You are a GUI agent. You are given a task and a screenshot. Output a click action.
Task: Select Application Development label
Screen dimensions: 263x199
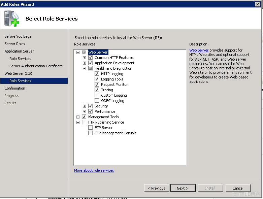point(114,63)
